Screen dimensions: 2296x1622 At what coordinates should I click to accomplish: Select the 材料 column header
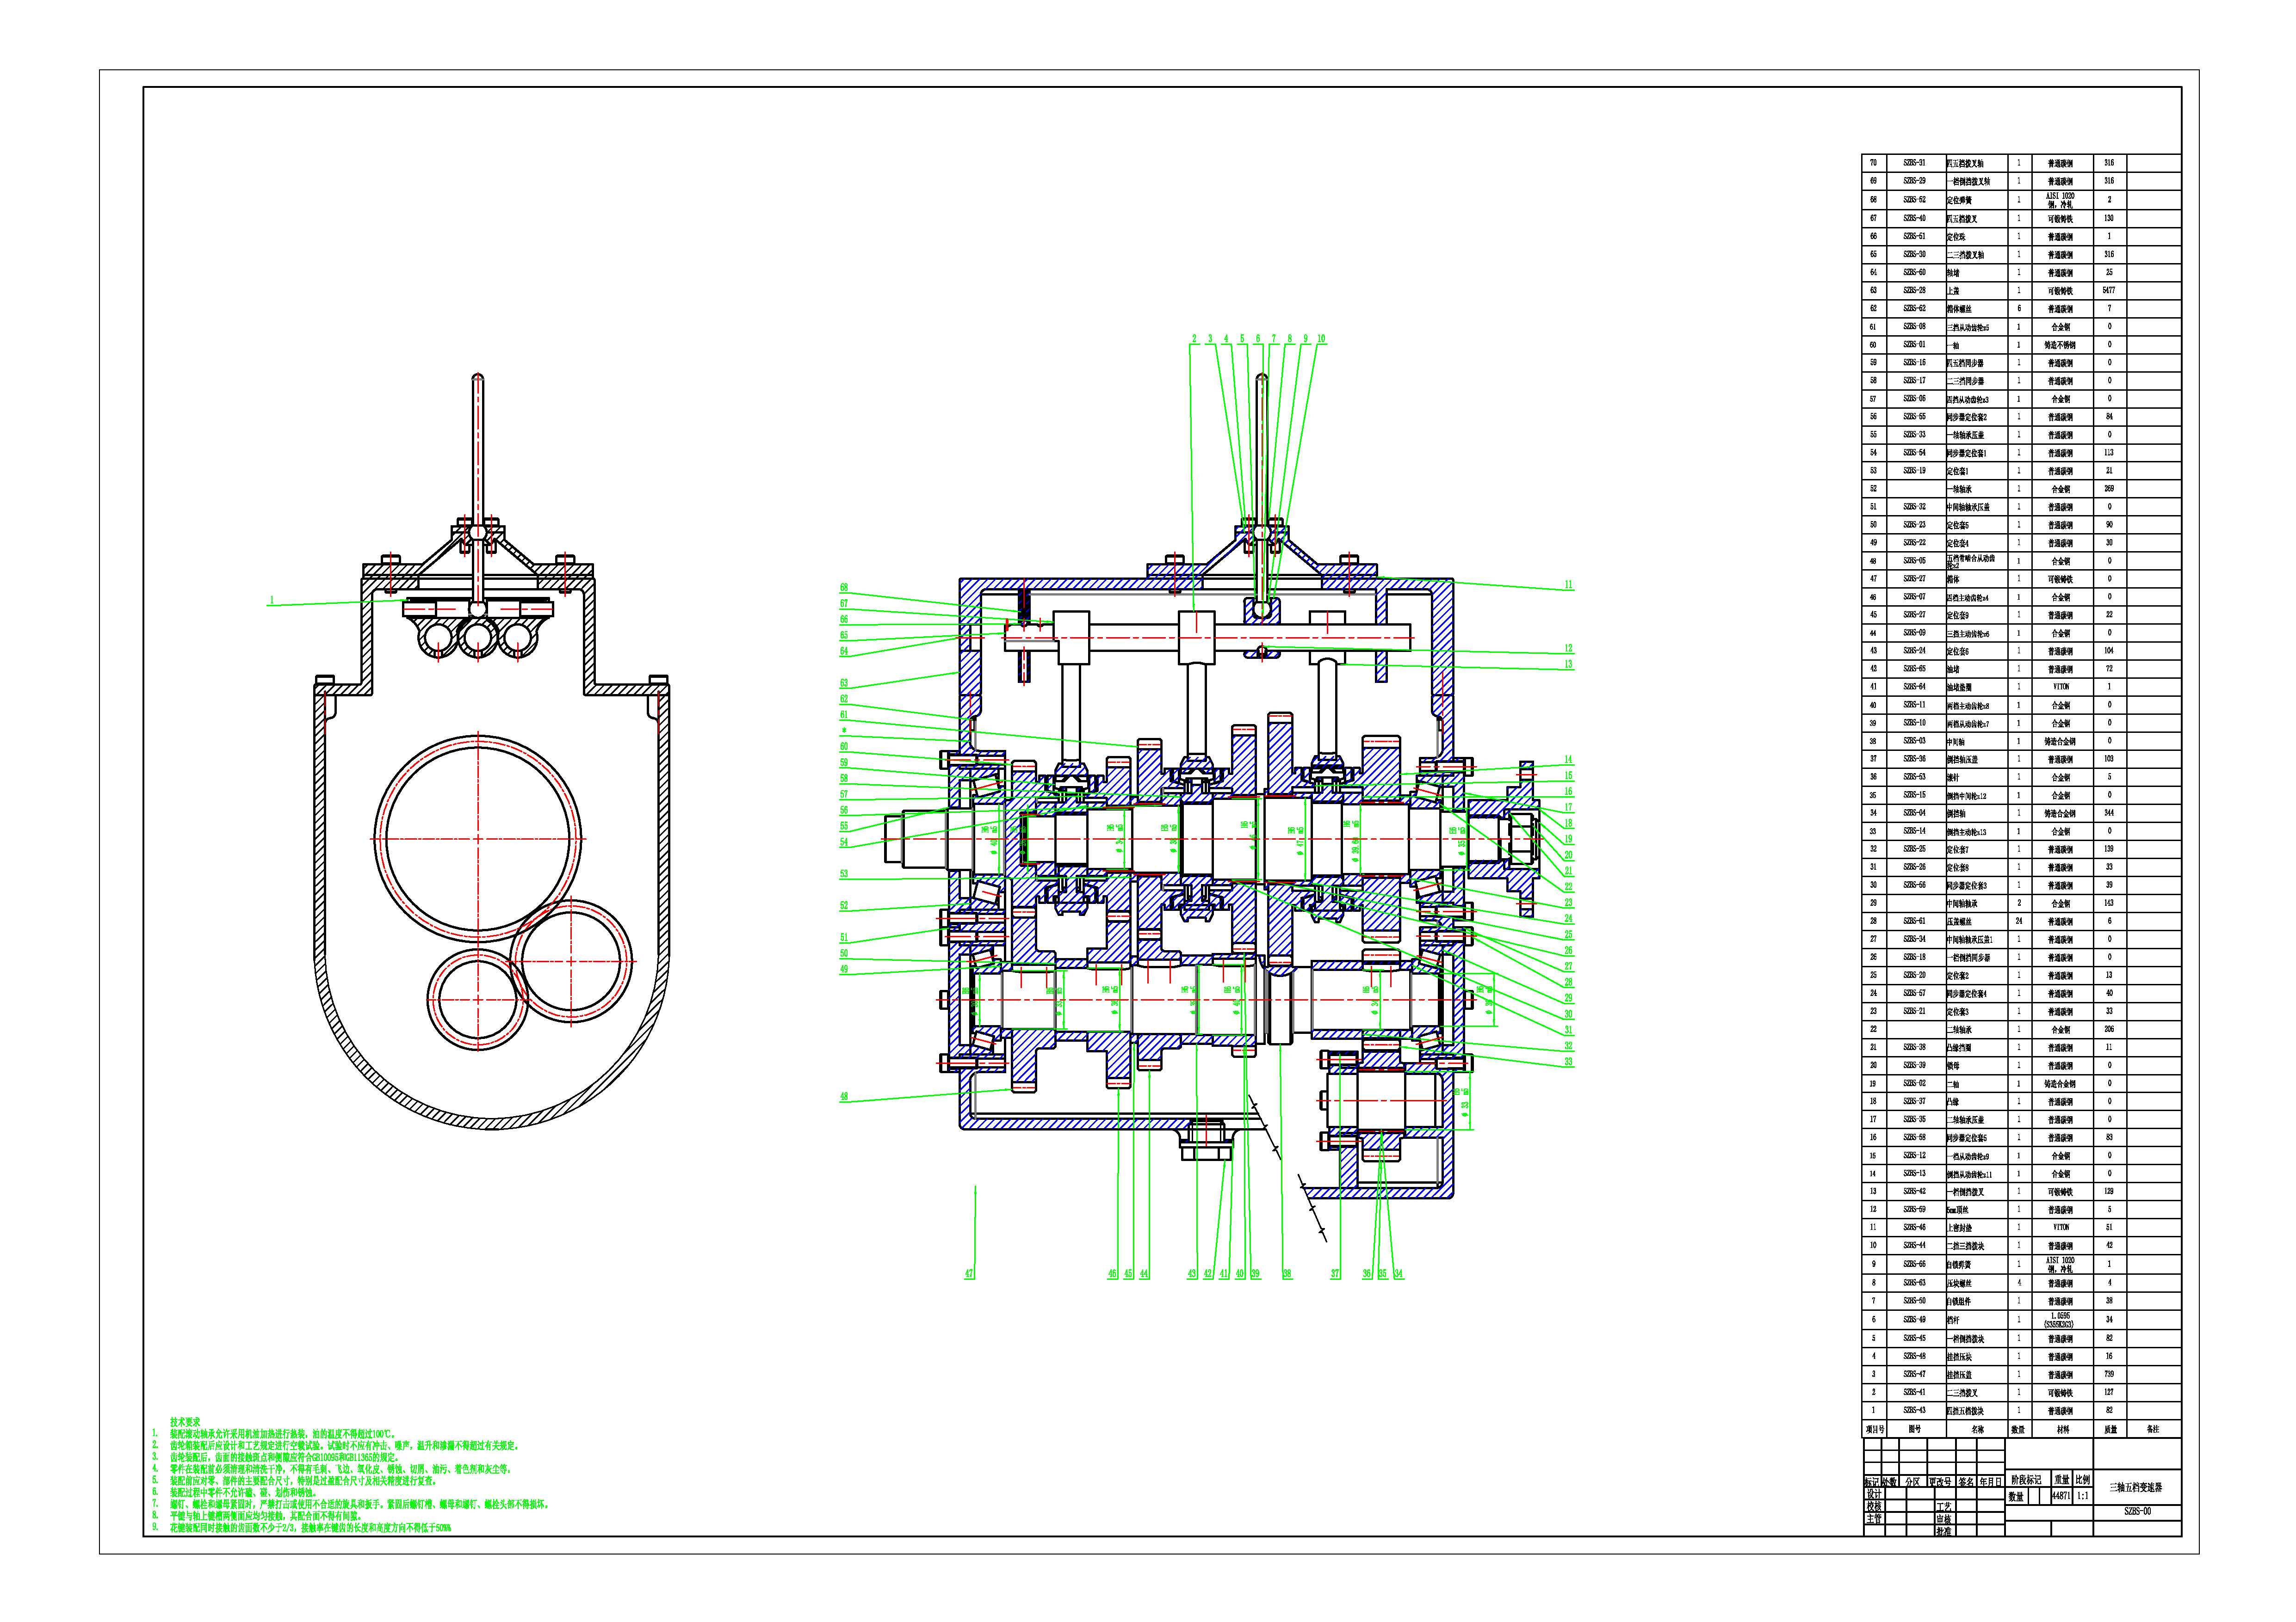2062,1429
